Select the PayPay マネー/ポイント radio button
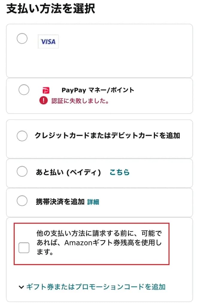199x307 pixels. [x=24, y=90]
